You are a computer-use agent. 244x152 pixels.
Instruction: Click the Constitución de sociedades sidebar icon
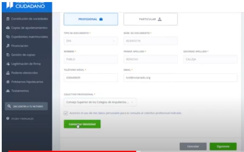[8, 19]
